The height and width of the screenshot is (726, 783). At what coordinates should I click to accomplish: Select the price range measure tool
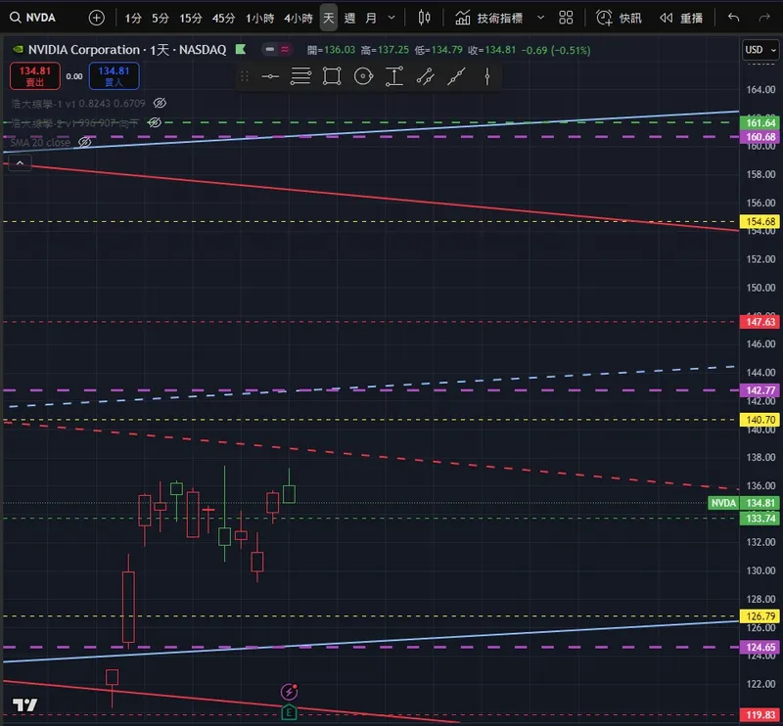394,76
